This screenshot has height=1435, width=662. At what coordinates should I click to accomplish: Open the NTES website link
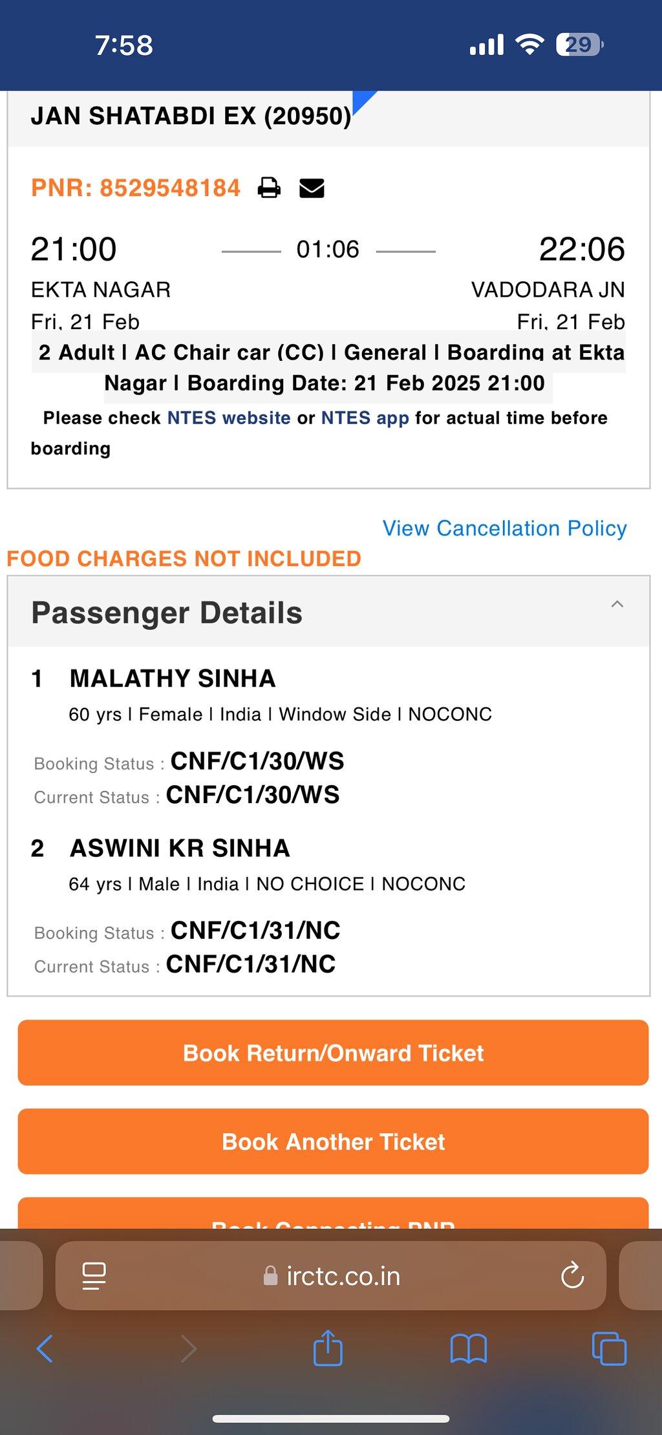tap(229, 418)
